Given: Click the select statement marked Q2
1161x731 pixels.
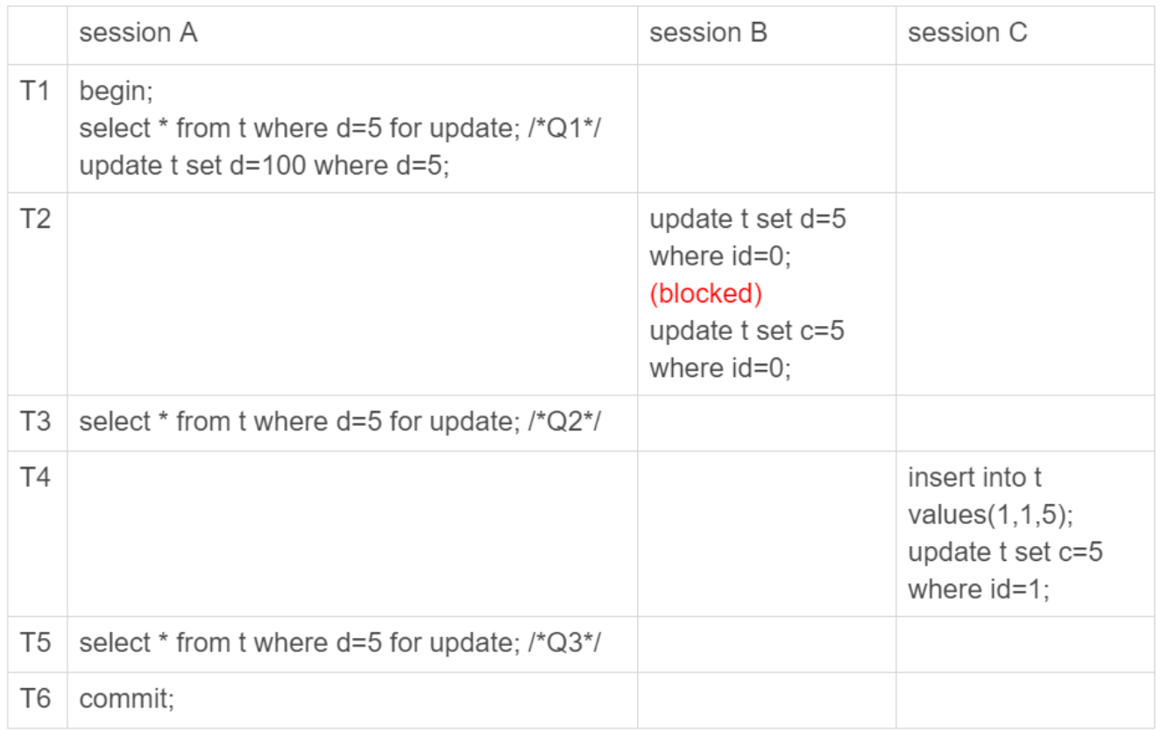Looking at the screenshot, I should tap(340, 422).
